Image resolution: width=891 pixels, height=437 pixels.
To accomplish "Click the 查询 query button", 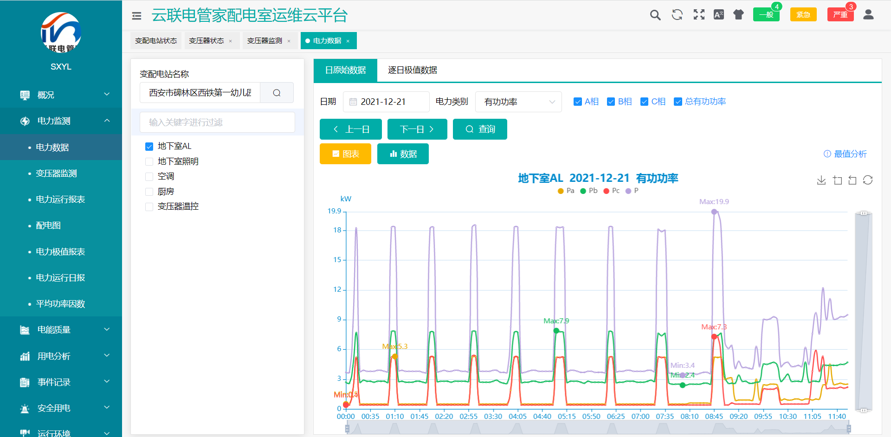I will 480,129.
